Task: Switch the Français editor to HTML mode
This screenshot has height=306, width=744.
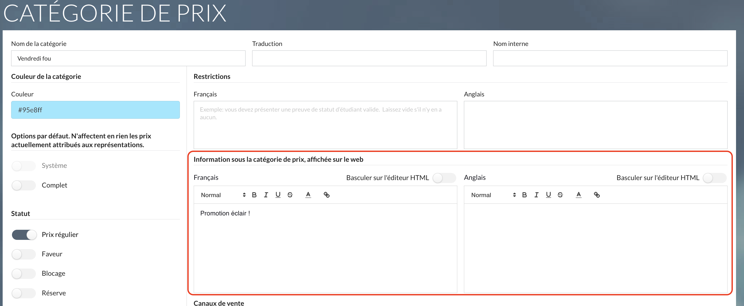Action: [444, 178]
